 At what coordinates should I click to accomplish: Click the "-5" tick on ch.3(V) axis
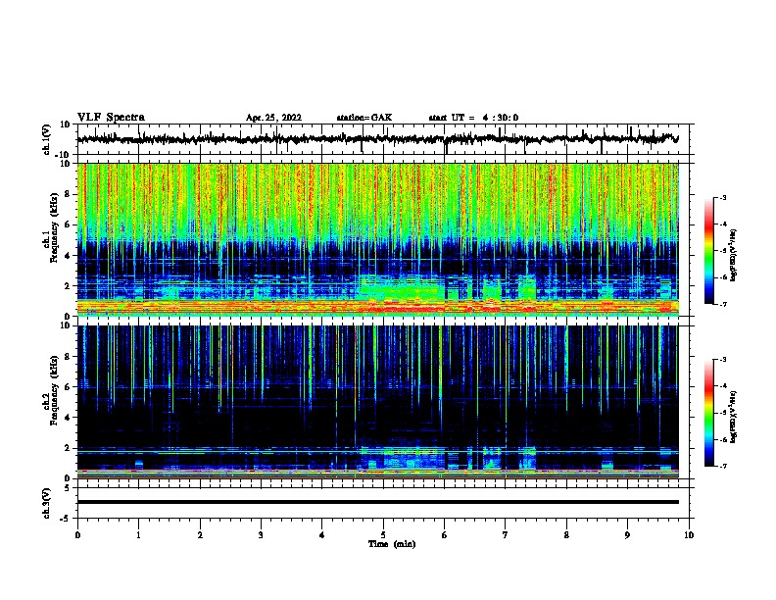(x=66, y=519)
